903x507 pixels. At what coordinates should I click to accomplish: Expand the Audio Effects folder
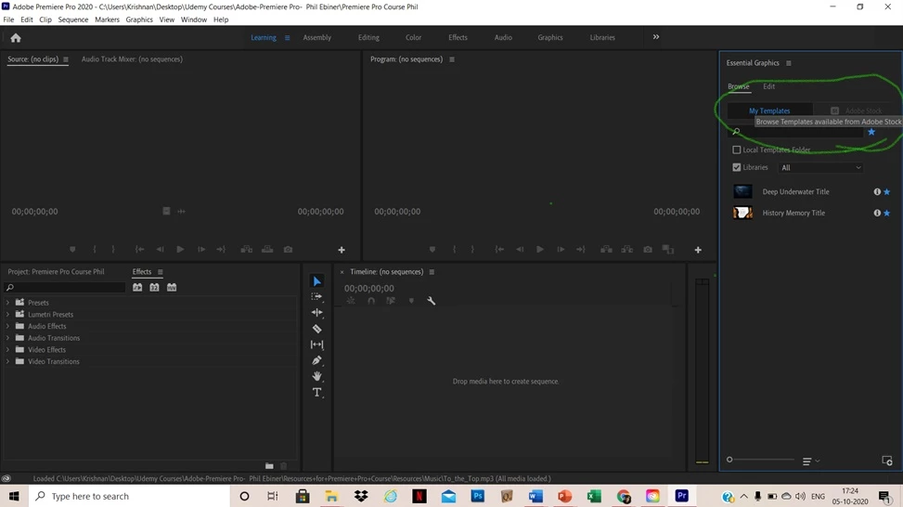tap(7, 326)
